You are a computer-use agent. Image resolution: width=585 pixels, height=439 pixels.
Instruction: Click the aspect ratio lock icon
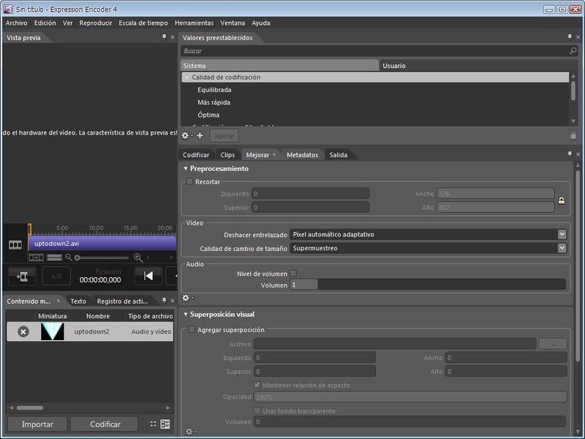point(562,200)
